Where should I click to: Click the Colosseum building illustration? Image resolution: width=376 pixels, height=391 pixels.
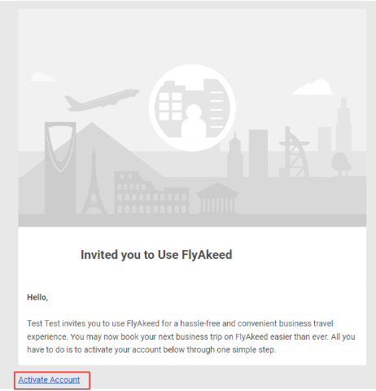click(151, 192)
